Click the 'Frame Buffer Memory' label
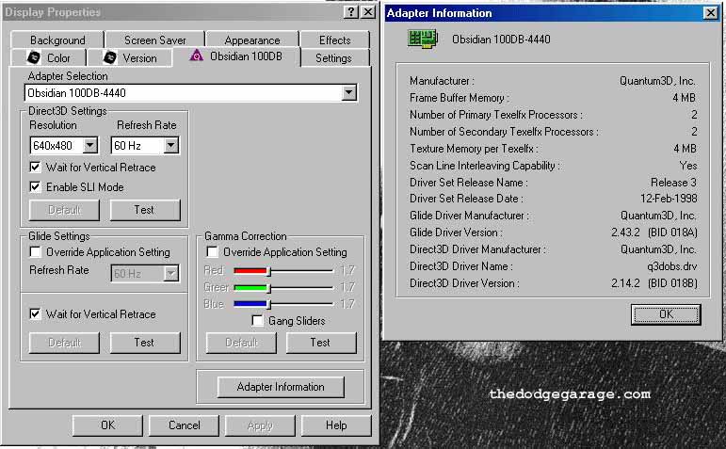The height and width of the screenshot is (449, 726). 460,98
